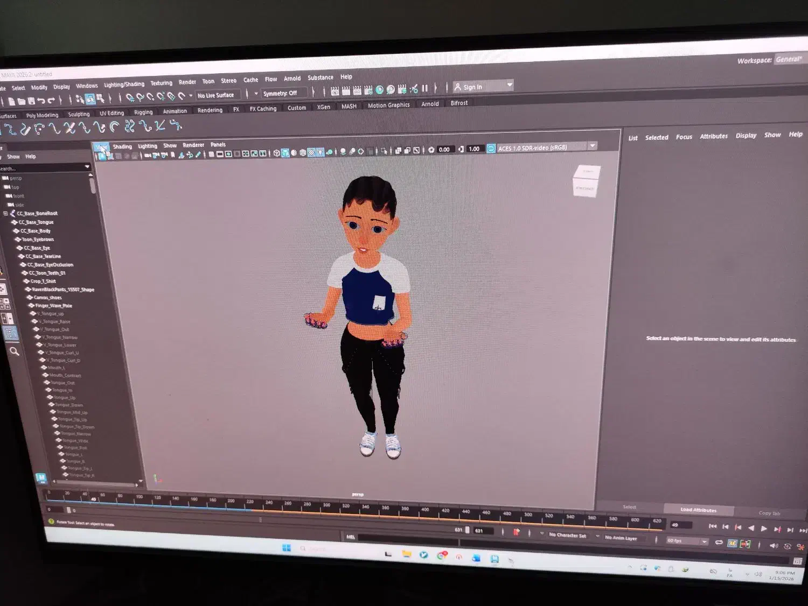Screen dimensions: 808x606
Task: Select the Sculpting menu set tab
Action: (x=79, y=114)
